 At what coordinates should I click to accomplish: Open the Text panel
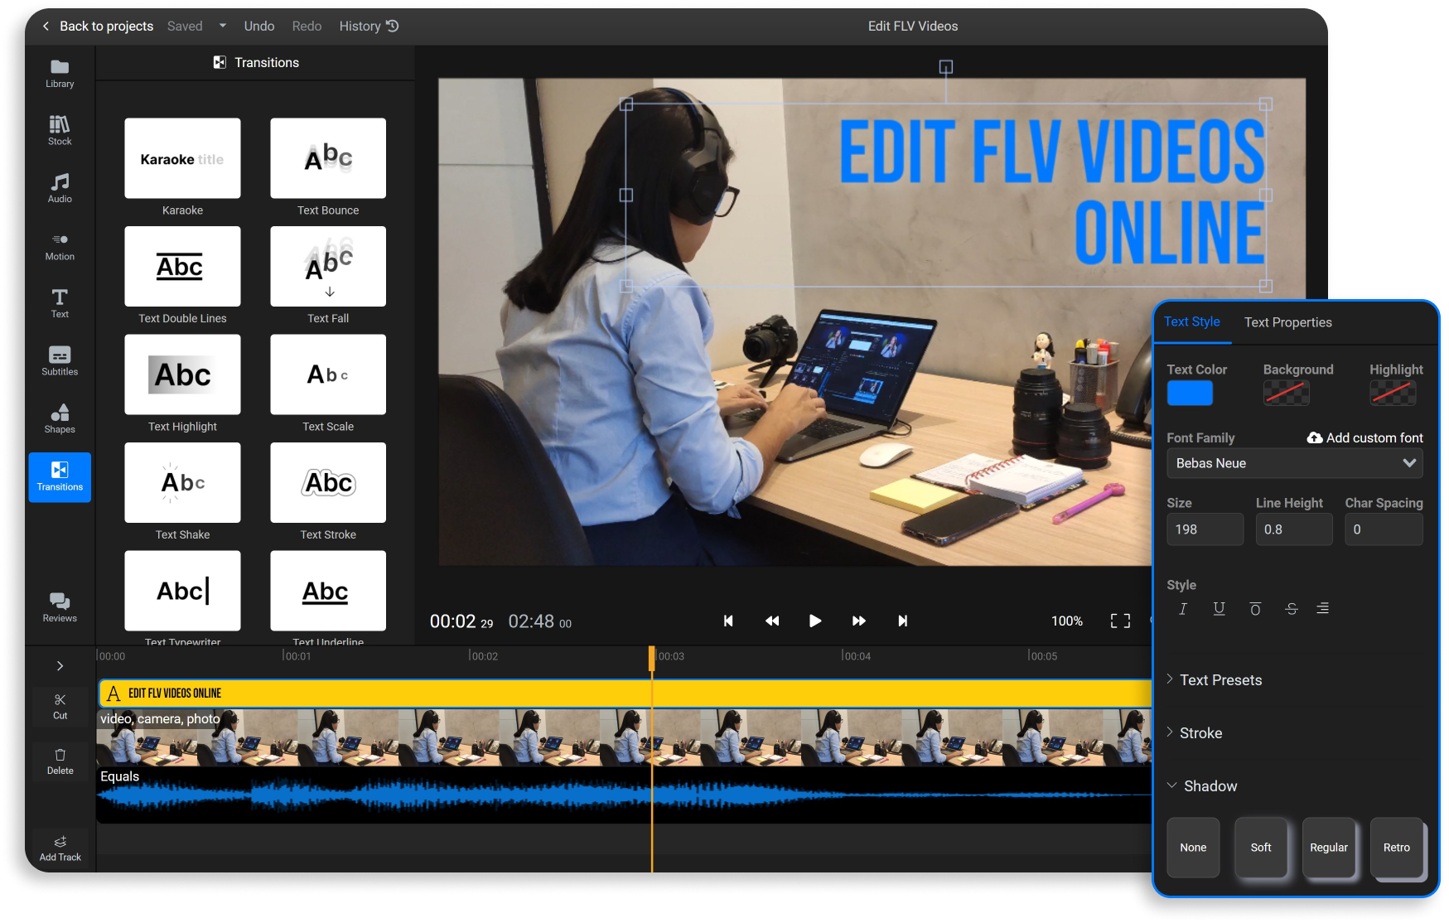click(59, 302)
